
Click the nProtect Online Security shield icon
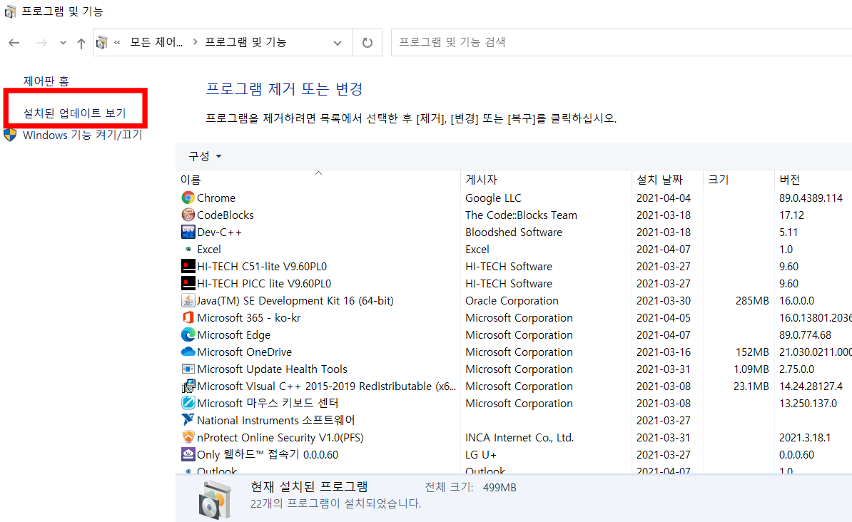tap(188, 437)
